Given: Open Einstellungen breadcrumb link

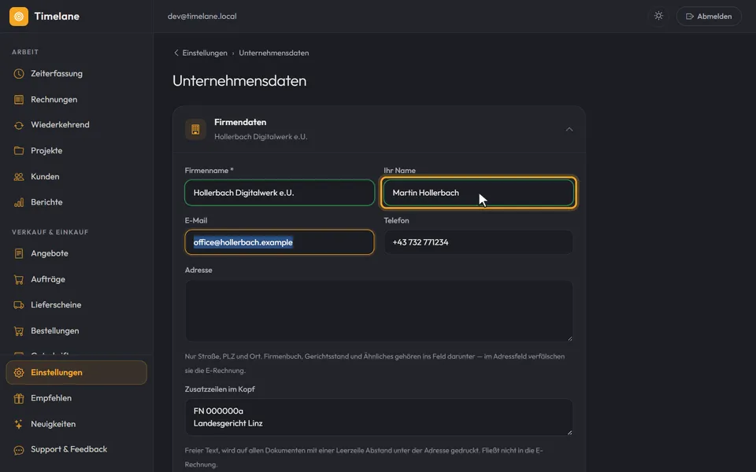Looking at the screenshot, I should click(x=205, y=53).
